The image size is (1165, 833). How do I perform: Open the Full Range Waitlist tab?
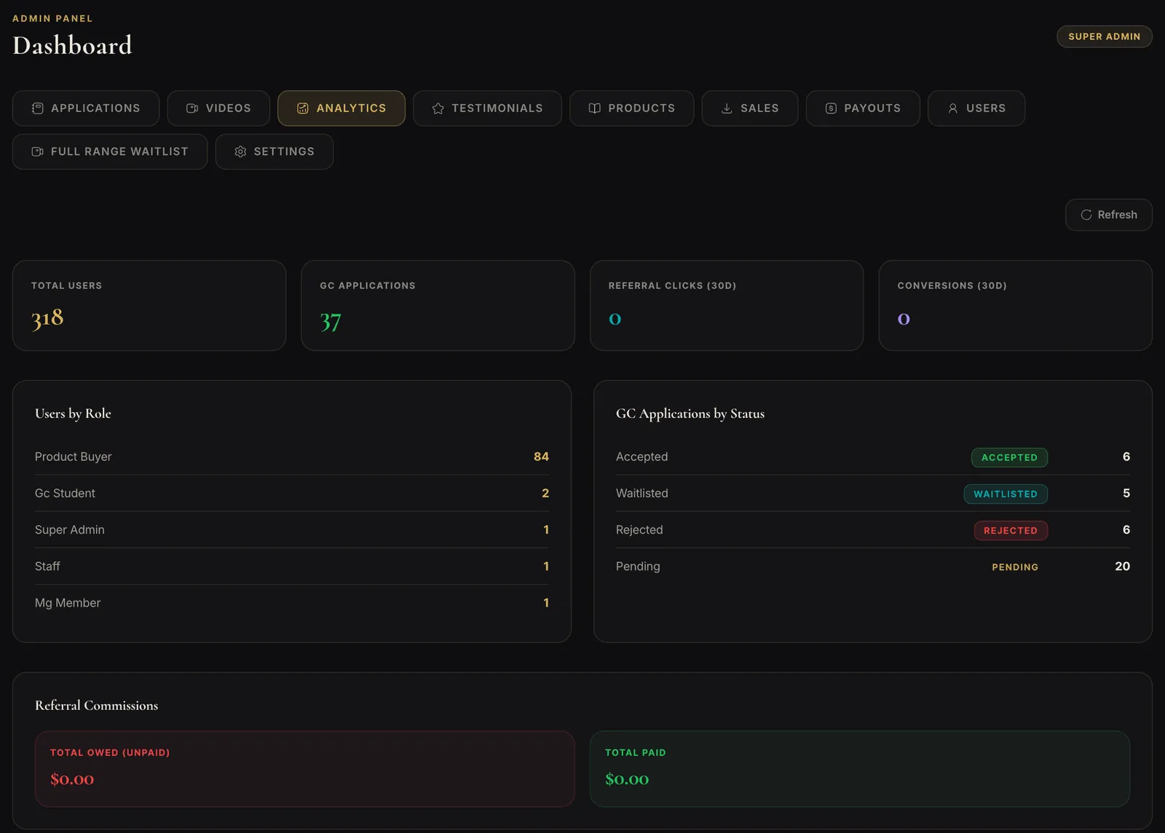click(110, 151)
